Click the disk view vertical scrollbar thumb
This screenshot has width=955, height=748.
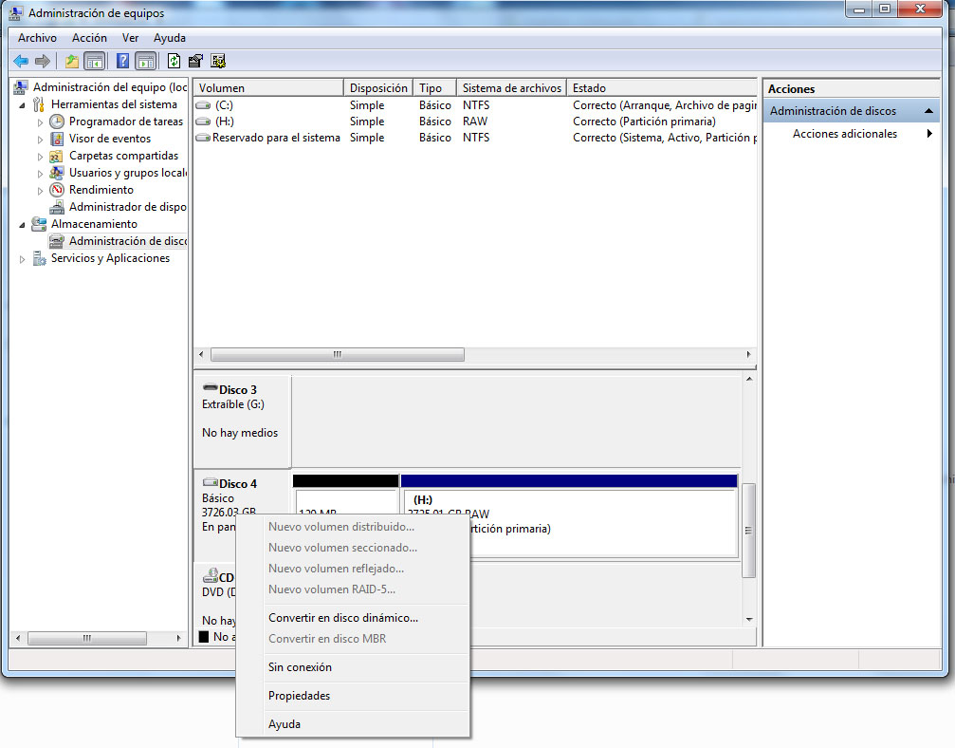pyautogui.click(x=749, y=531)
